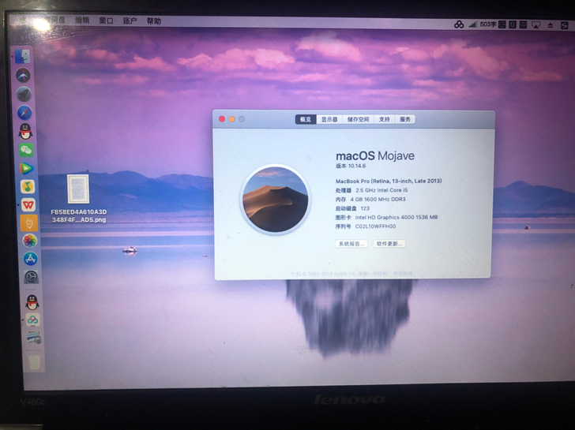Switch to the 储存空间 tab
This screenshot has height=430, width=575.
pos(358,119)
